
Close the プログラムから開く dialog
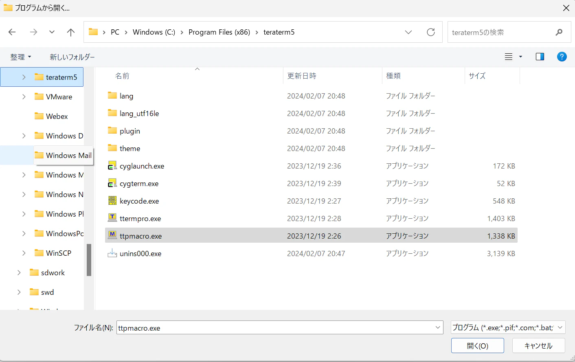click(566, 8)
